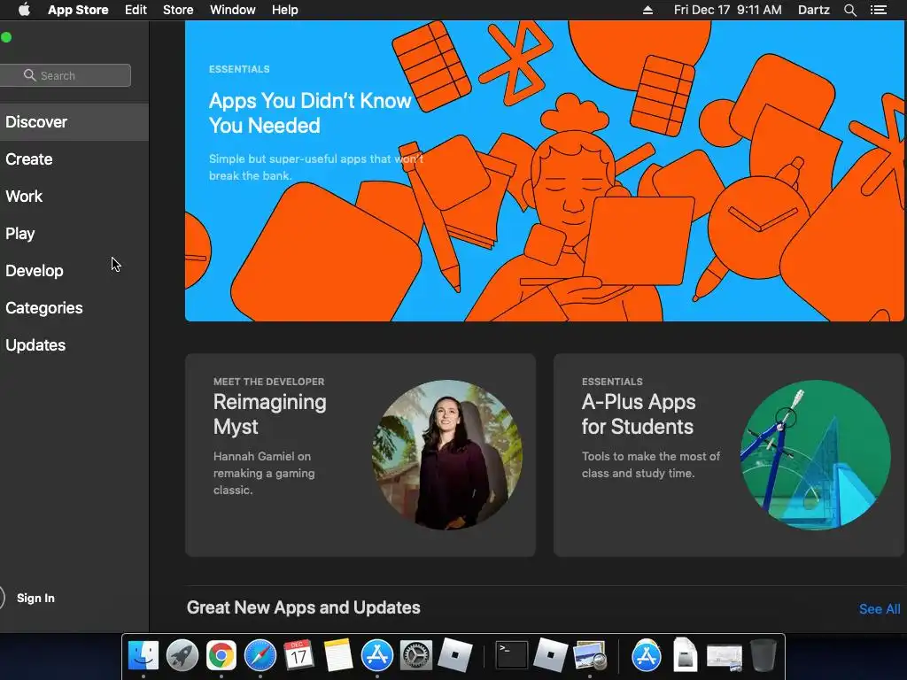The height and width of the screenshot is (680, 907).
Task: Select the Develop sidebar item
Action: [x=74, y=271]
